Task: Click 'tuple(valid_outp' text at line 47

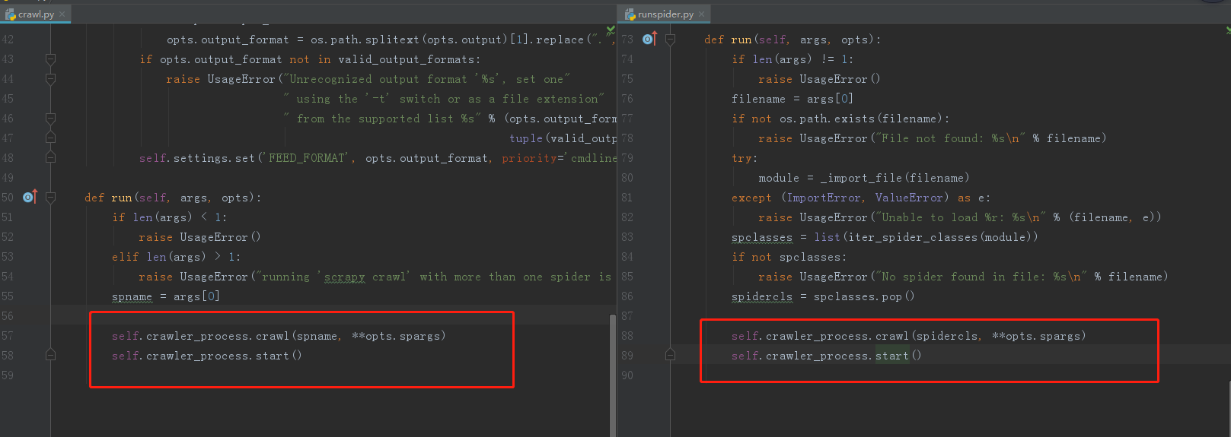Action: (563, 138)
